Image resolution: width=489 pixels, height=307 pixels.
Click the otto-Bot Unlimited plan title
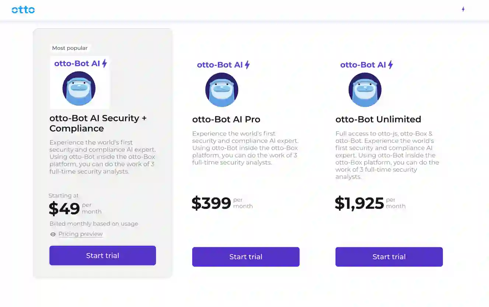pos(378,119)
